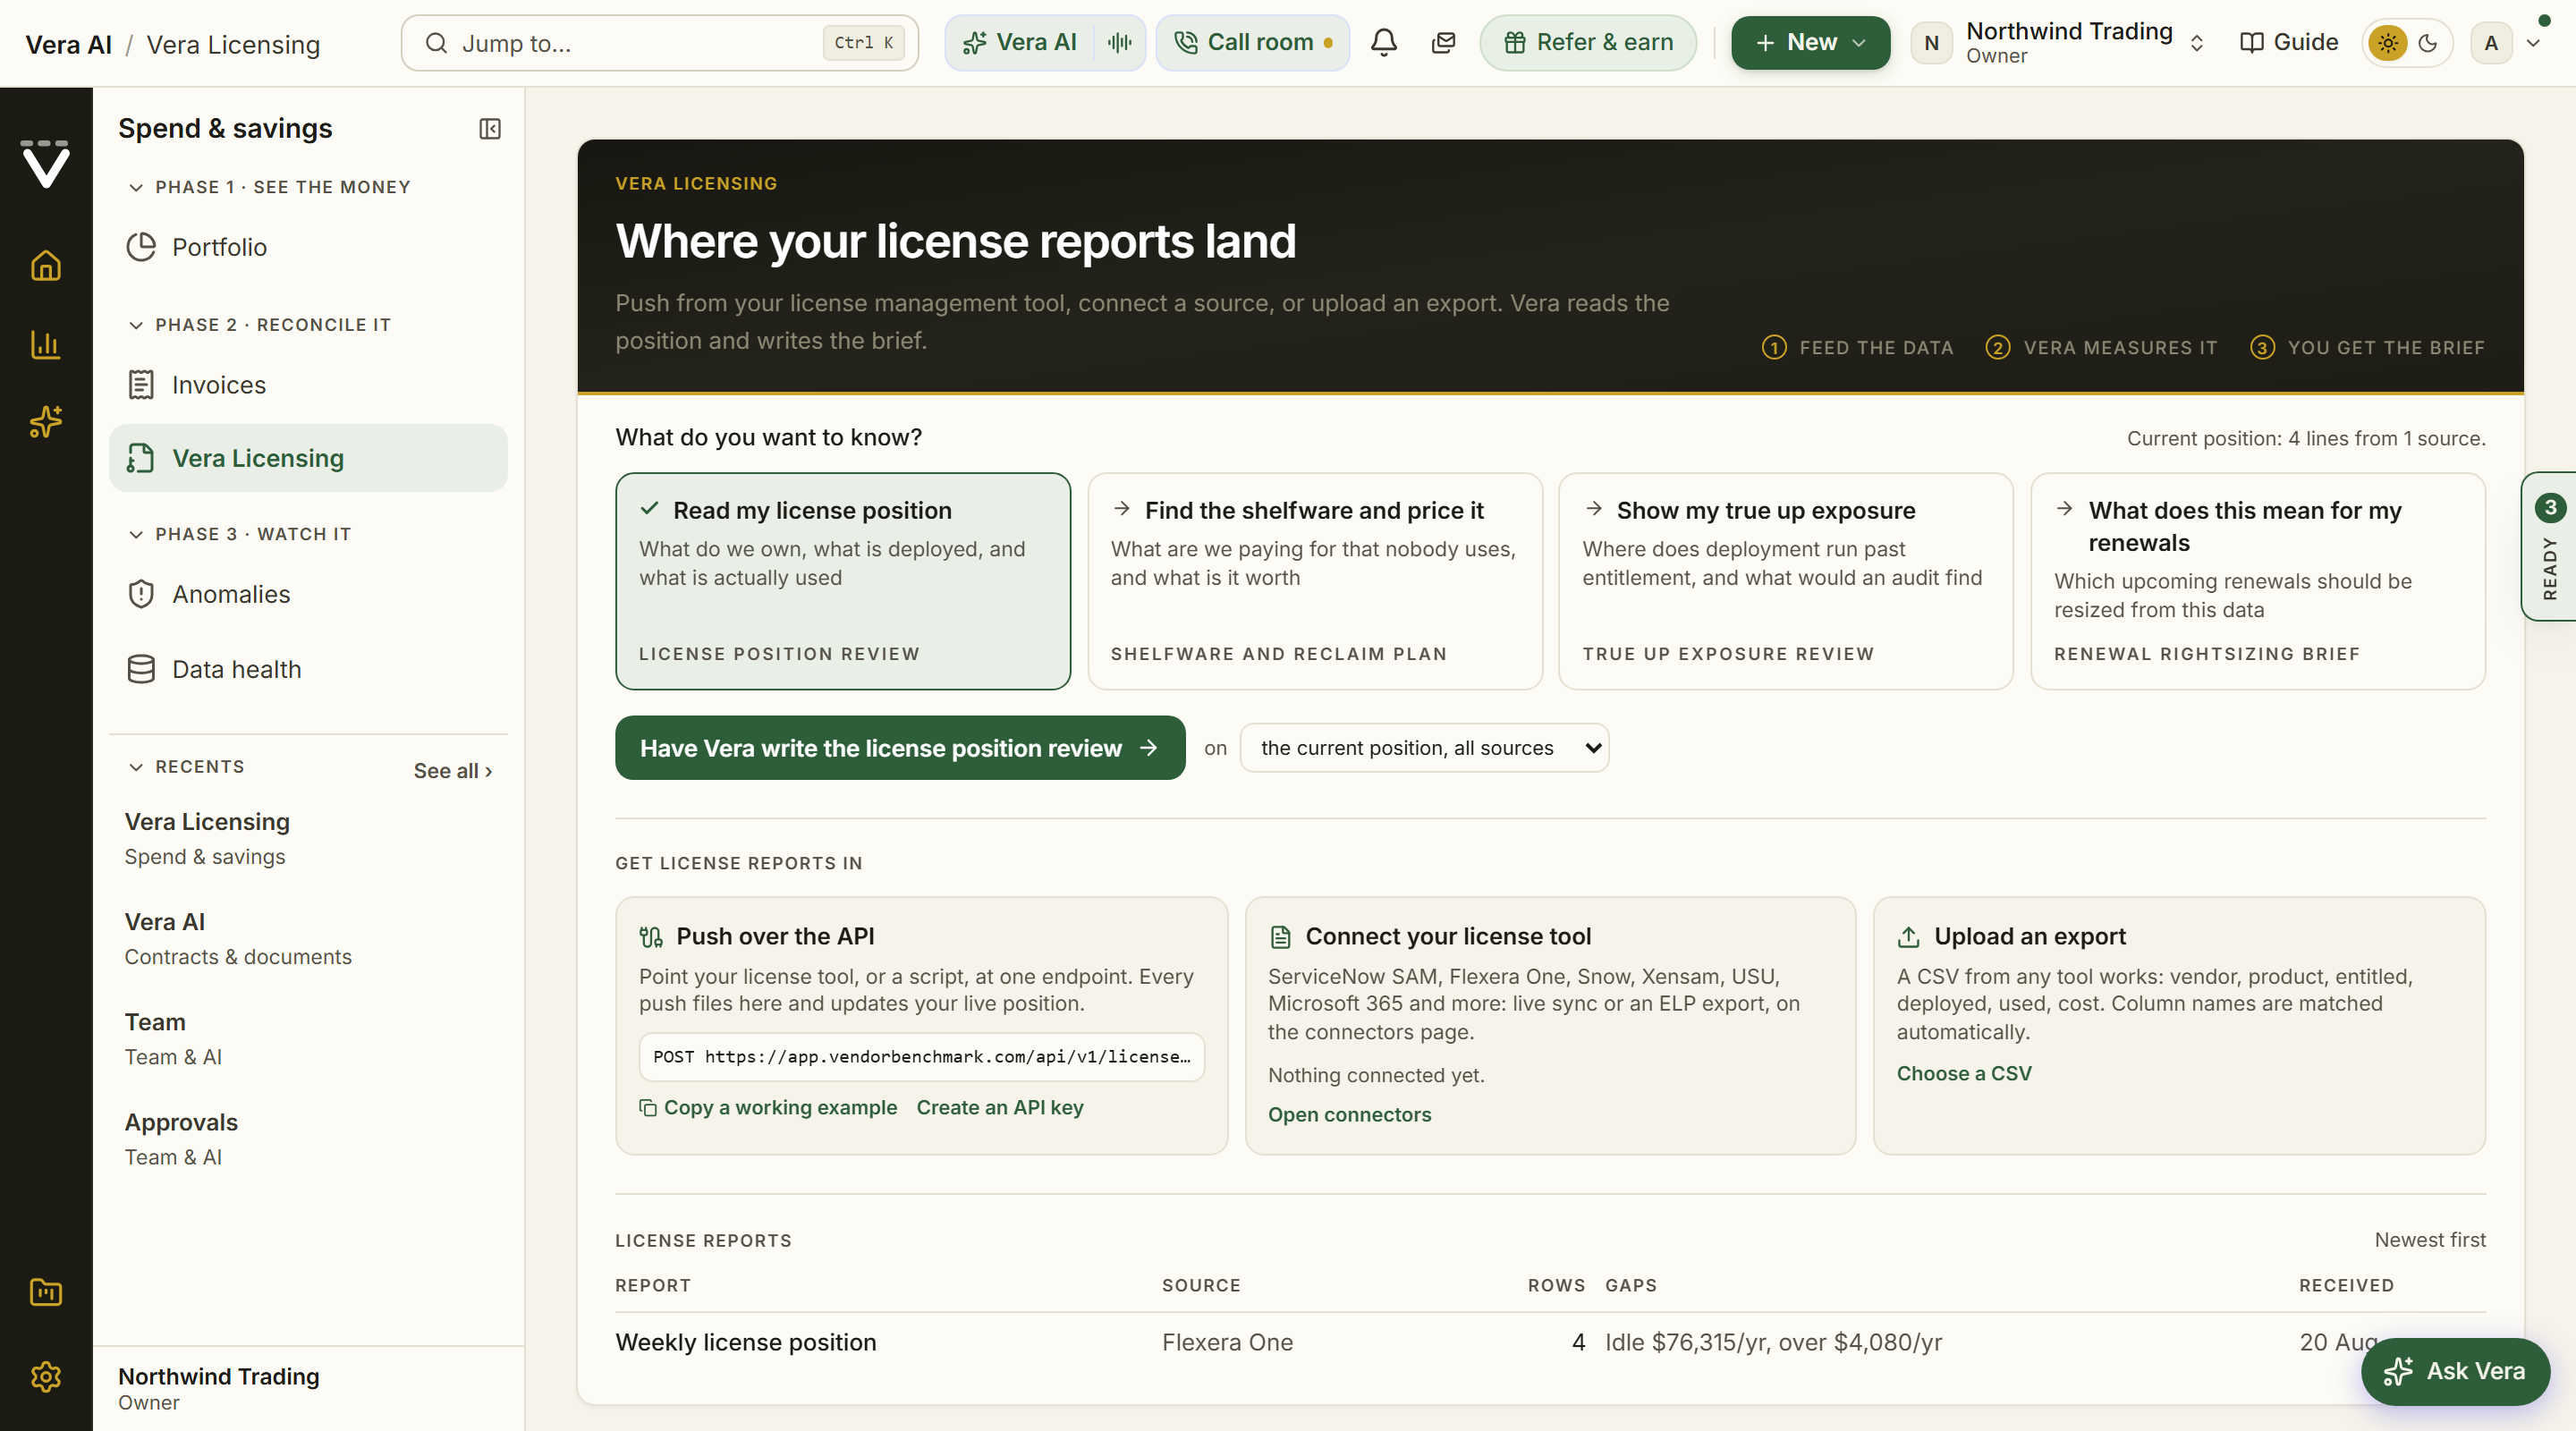Image resolution: width=2576 pixels, height=1431 pixels.
Task: Open the bar chart analytics rail icon
Action: 46,344
